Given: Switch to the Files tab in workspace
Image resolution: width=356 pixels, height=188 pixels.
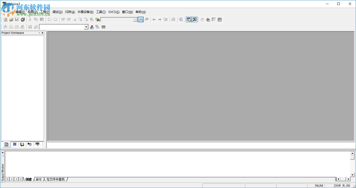Looking at the screenshot, I should click(6, 144).
